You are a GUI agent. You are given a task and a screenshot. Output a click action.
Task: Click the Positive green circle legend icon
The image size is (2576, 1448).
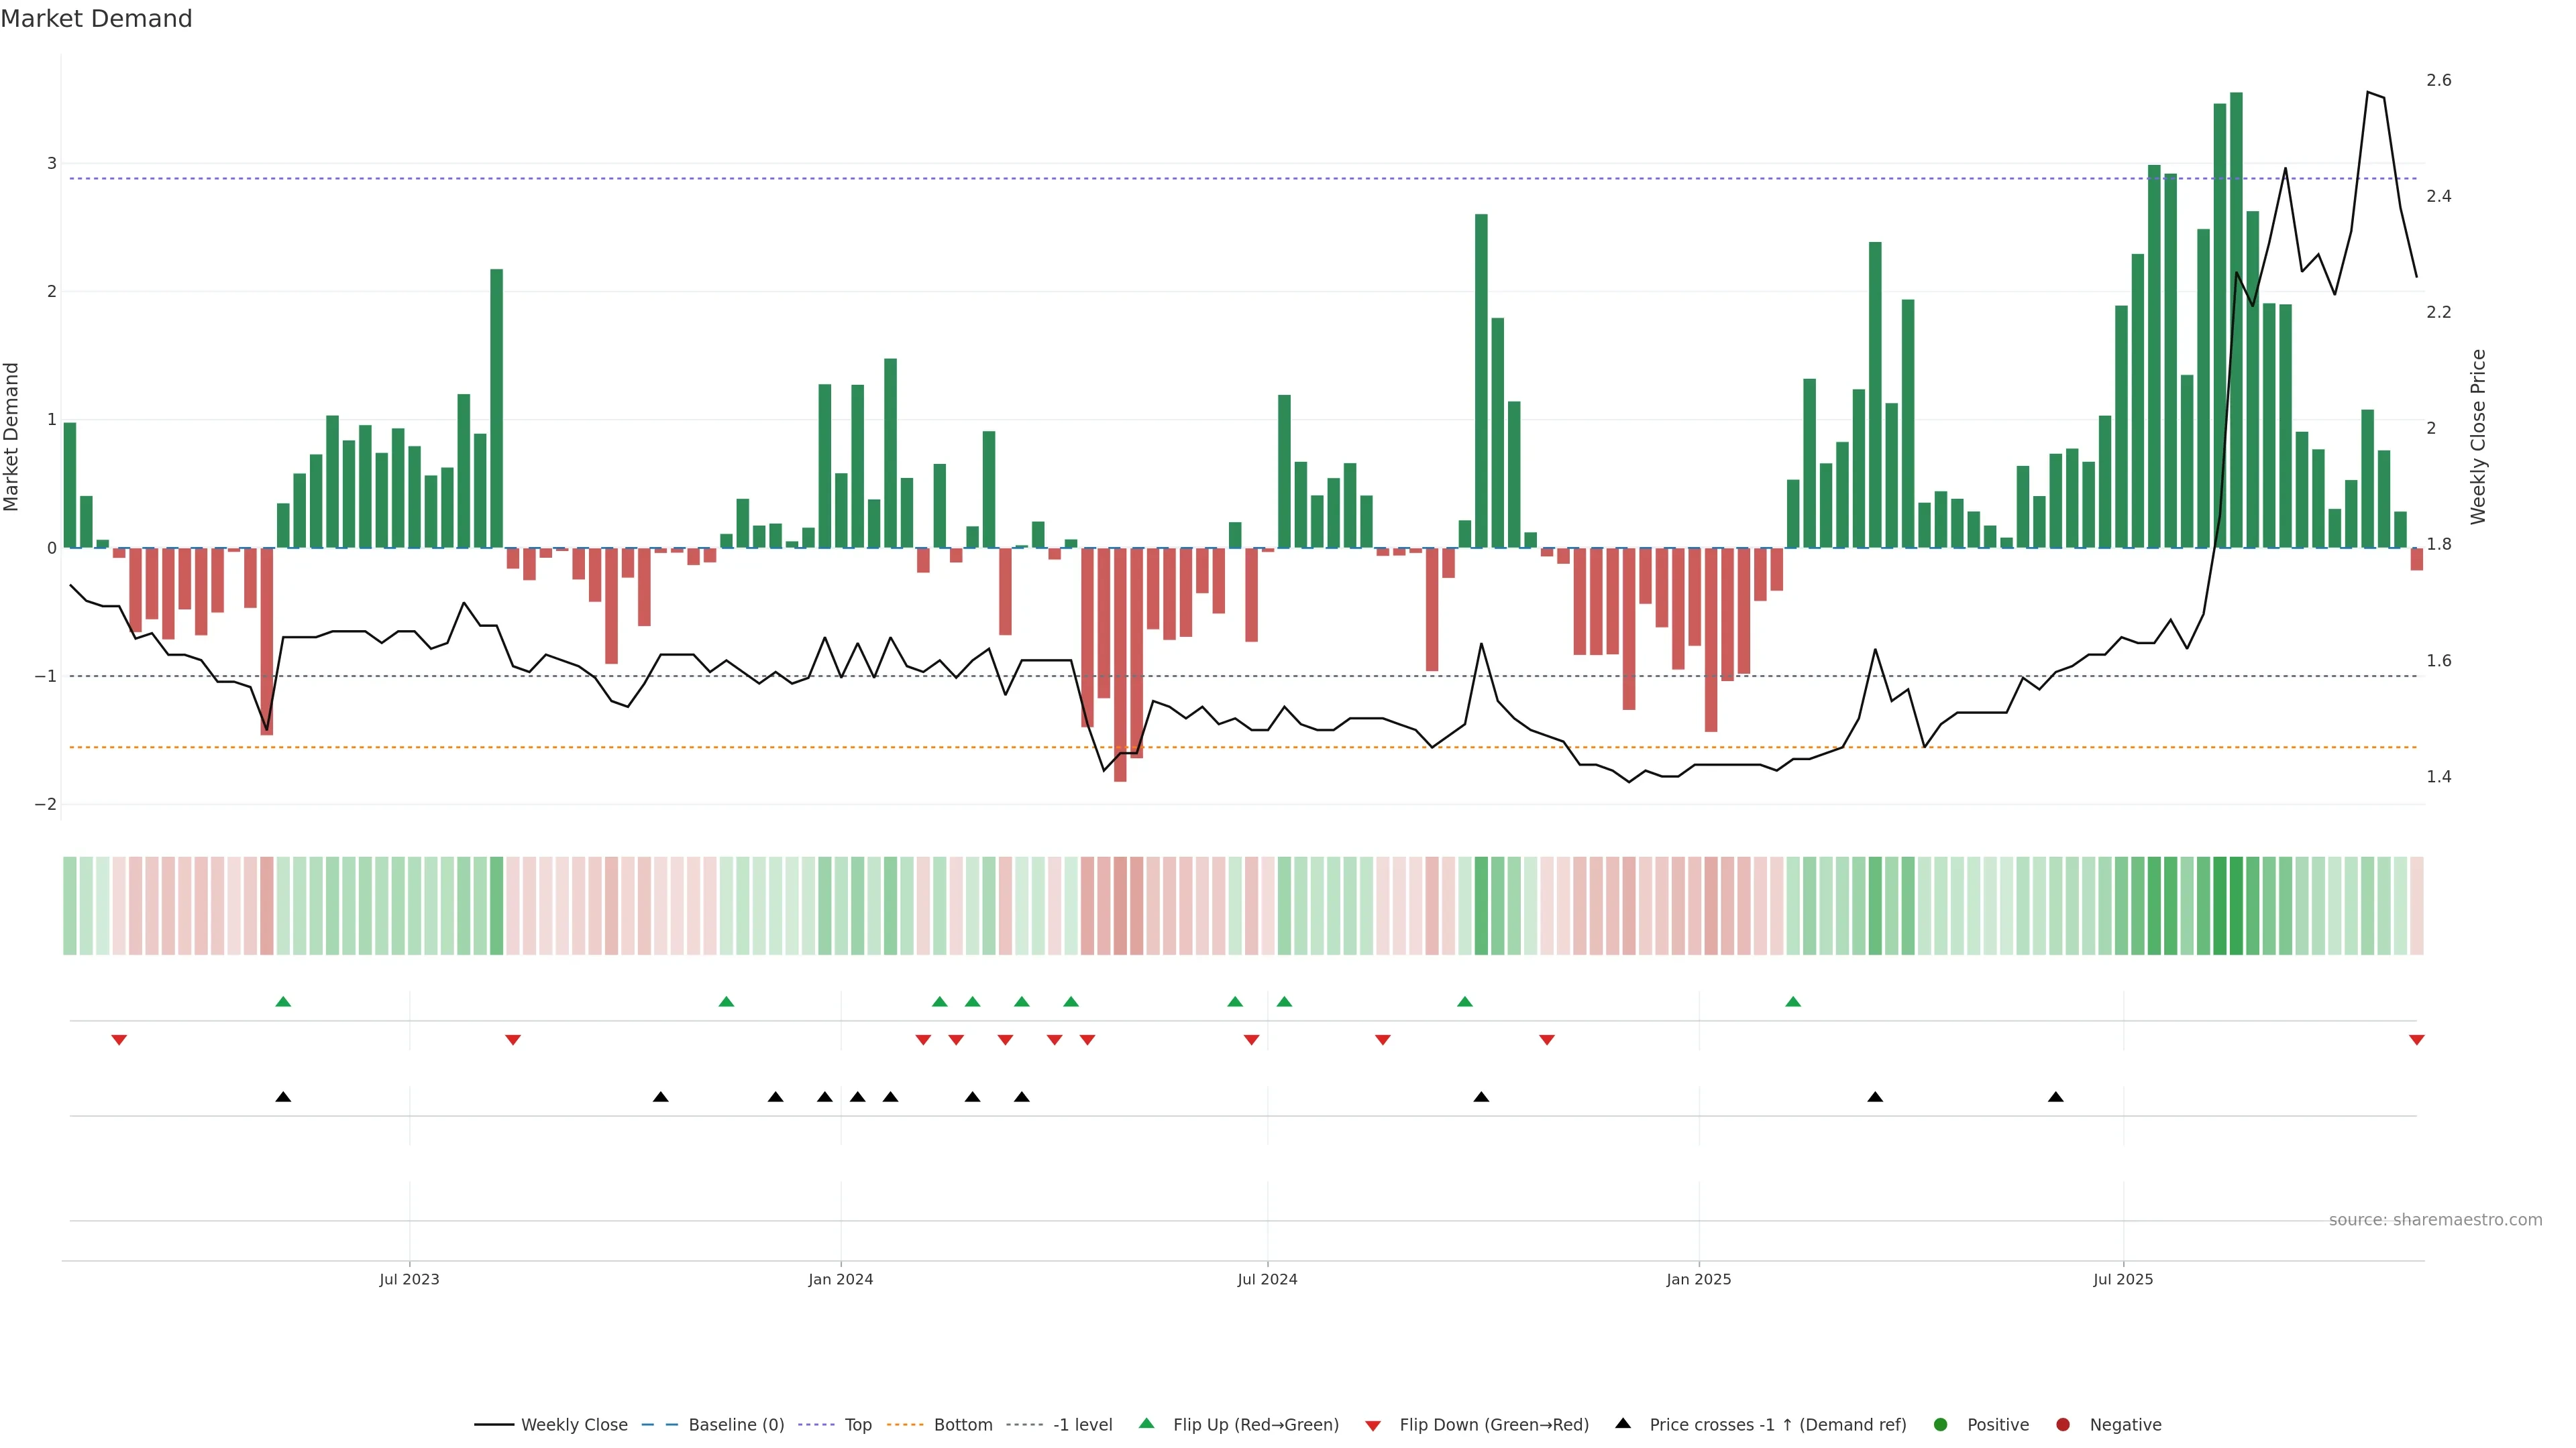(1941, 1424)
